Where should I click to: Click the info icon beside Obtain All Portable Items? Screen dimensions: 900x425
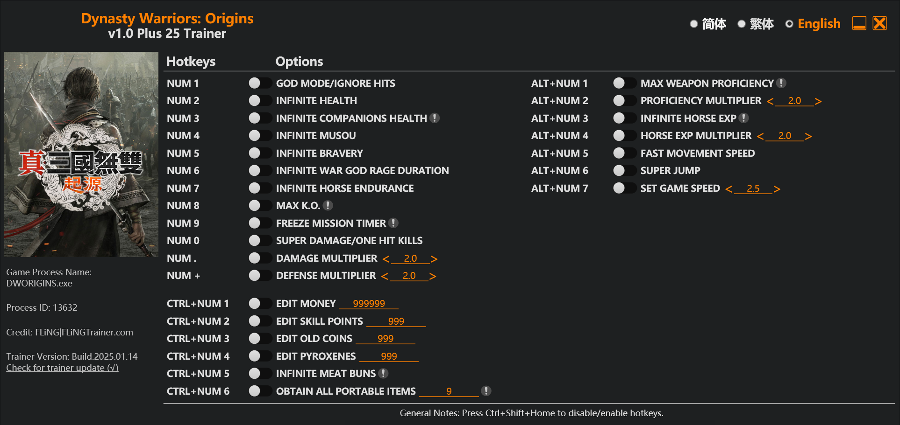(x=486, y=391)
